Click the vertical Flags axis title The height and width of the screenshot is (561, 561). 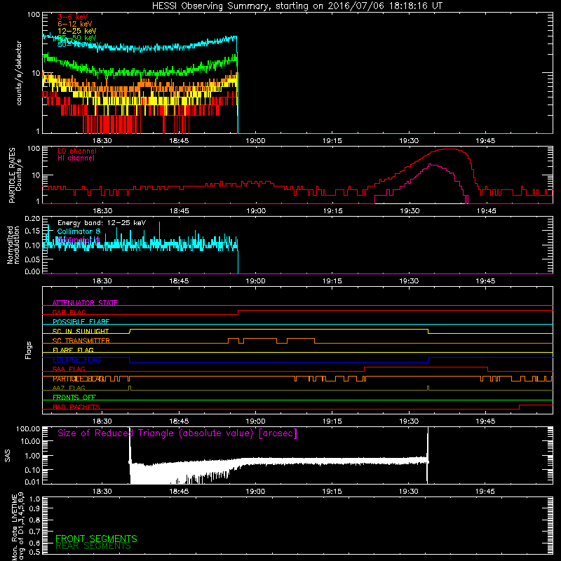point(29,350)
